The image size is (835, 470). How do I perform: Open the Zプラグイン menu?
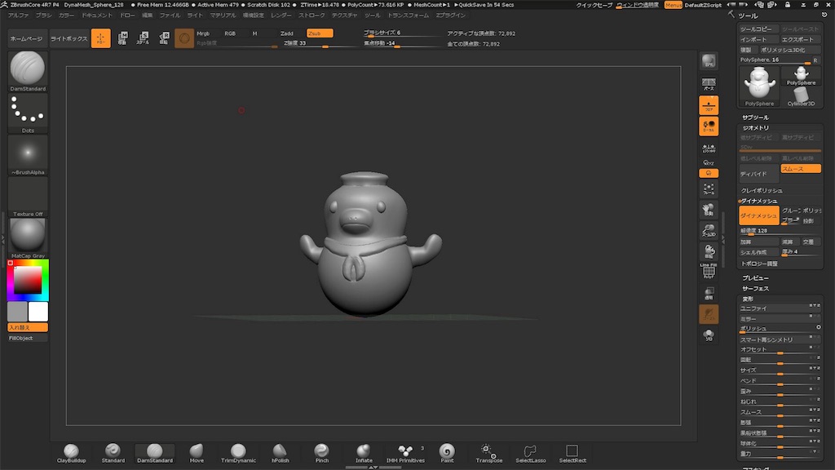tap(450, 16)
